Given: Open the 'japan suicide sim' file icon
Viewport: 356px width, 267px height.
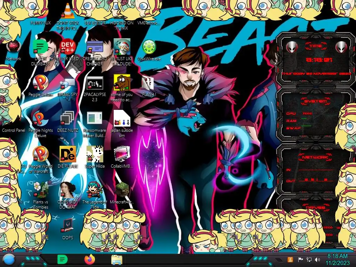Looking at the screenshot, I should (x=122, y=118).
